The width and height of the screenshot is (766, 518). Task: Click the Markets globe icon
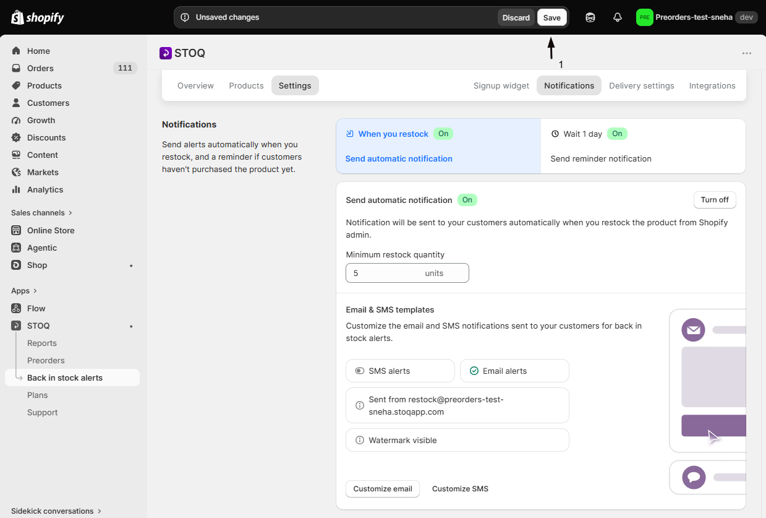pos(16,172)
